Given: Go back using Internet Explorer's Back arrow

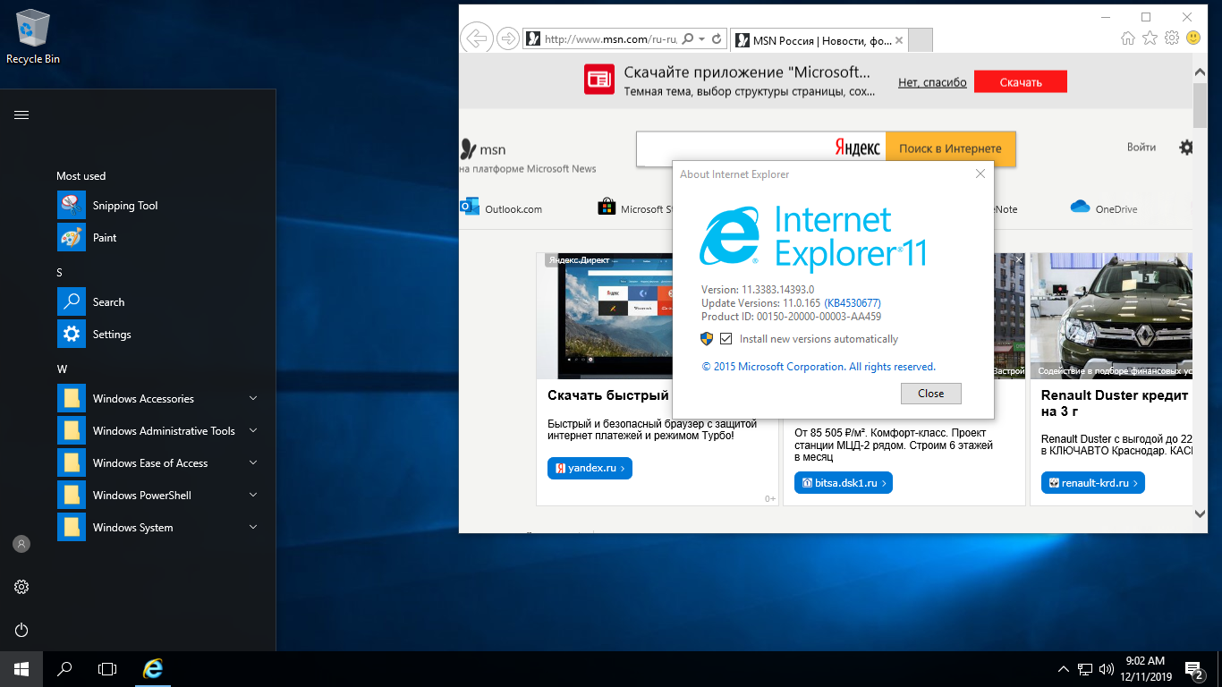Looking at the screenshot, I should pos(477,38).
